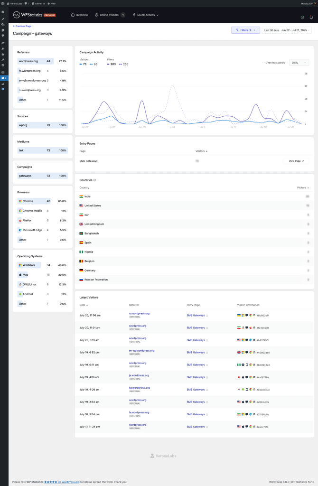Screen dimensions: 318x486
Task: Toggle the Visitors 86 previous-period legend series
Action: click(94, 64)
